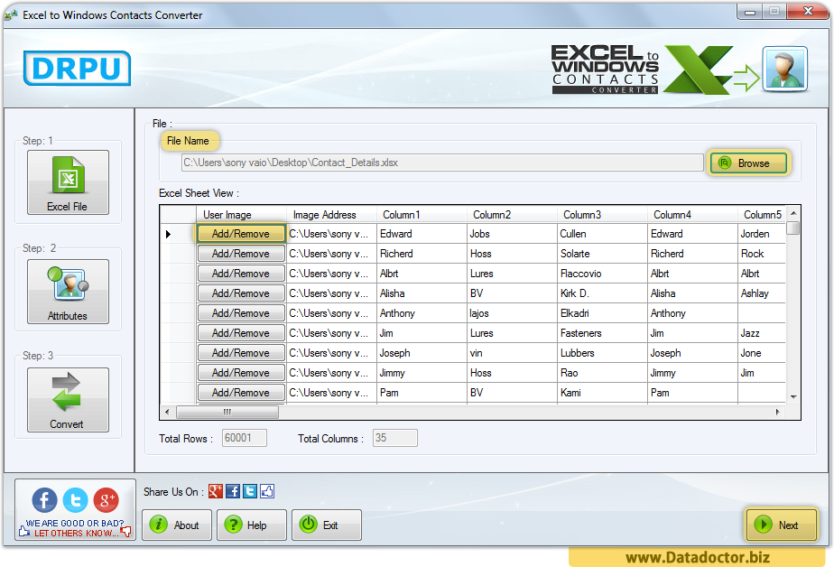Click the www.Datadoctor.biz link

coord(698,557)
